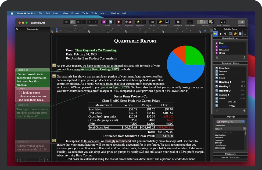The height and width of the screenshot is (170, 262).
Task: Apply the Heading 1 paragraph style
Action: pos(225,82)
